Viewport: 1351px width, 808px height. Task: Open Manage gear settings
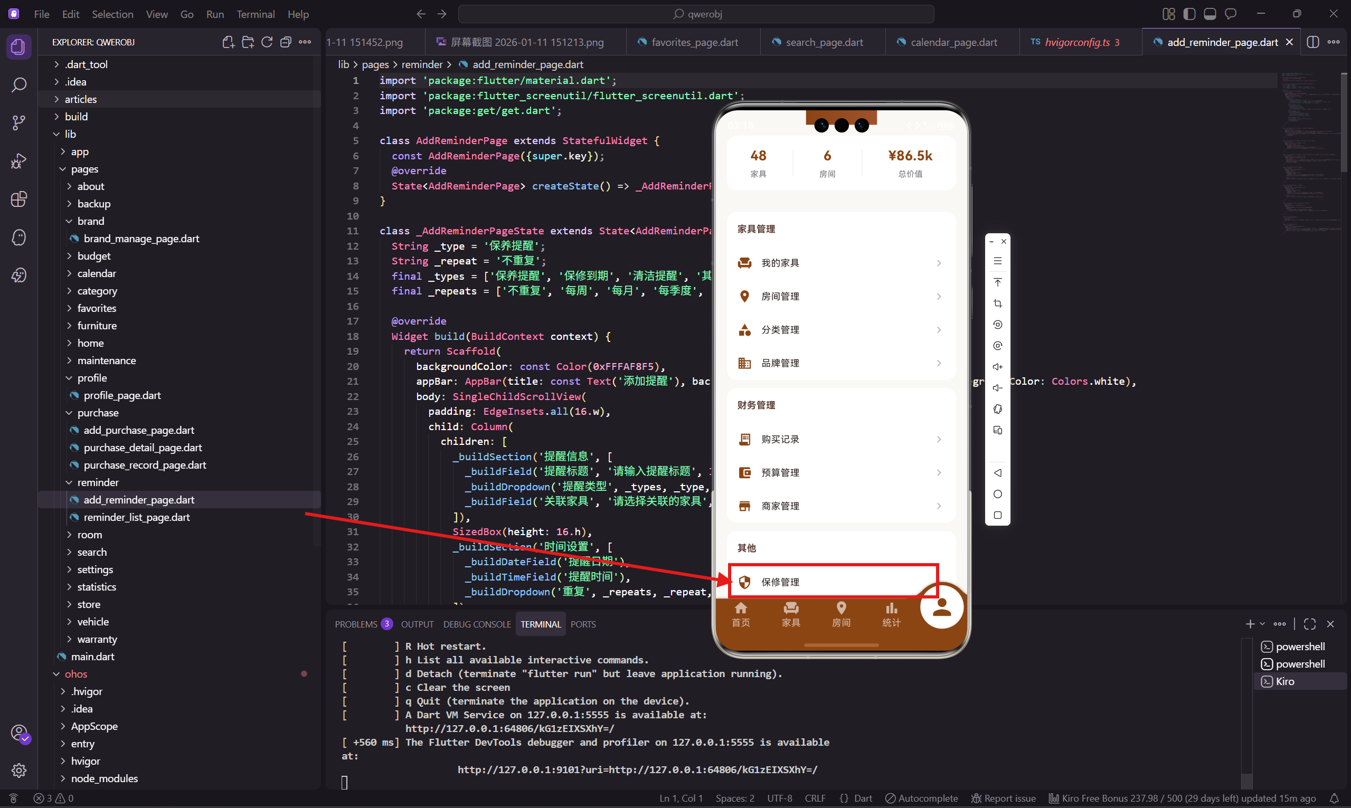(18, 771)
